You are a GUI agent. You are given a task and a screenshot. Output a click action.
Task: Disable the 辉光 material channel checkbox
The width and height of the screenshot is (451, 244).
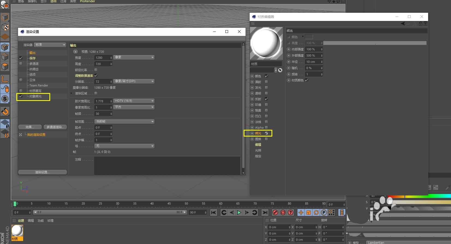point(266,133)
